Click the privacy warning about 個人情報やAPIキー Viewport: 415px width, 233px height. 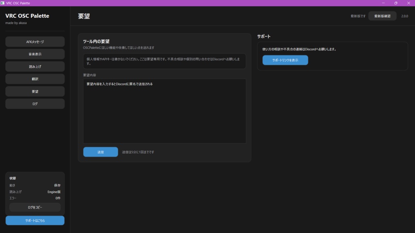[x=165, y=61]
